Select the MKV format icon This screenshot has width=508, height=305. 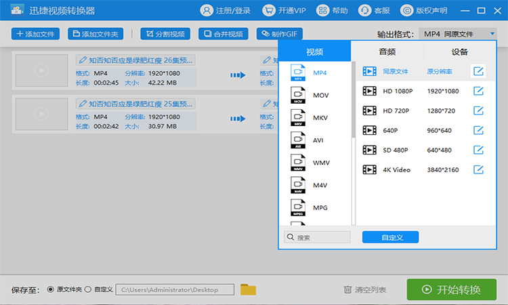point(299,118)
